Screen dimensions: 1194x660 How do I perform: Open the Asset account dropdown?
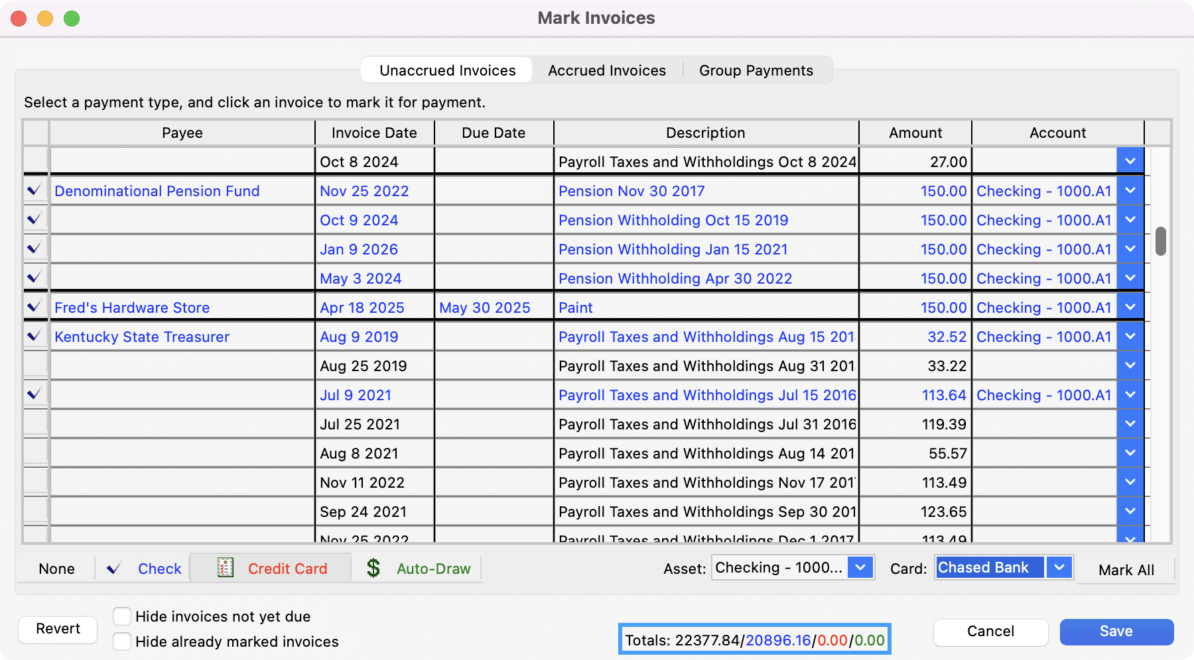860,568
